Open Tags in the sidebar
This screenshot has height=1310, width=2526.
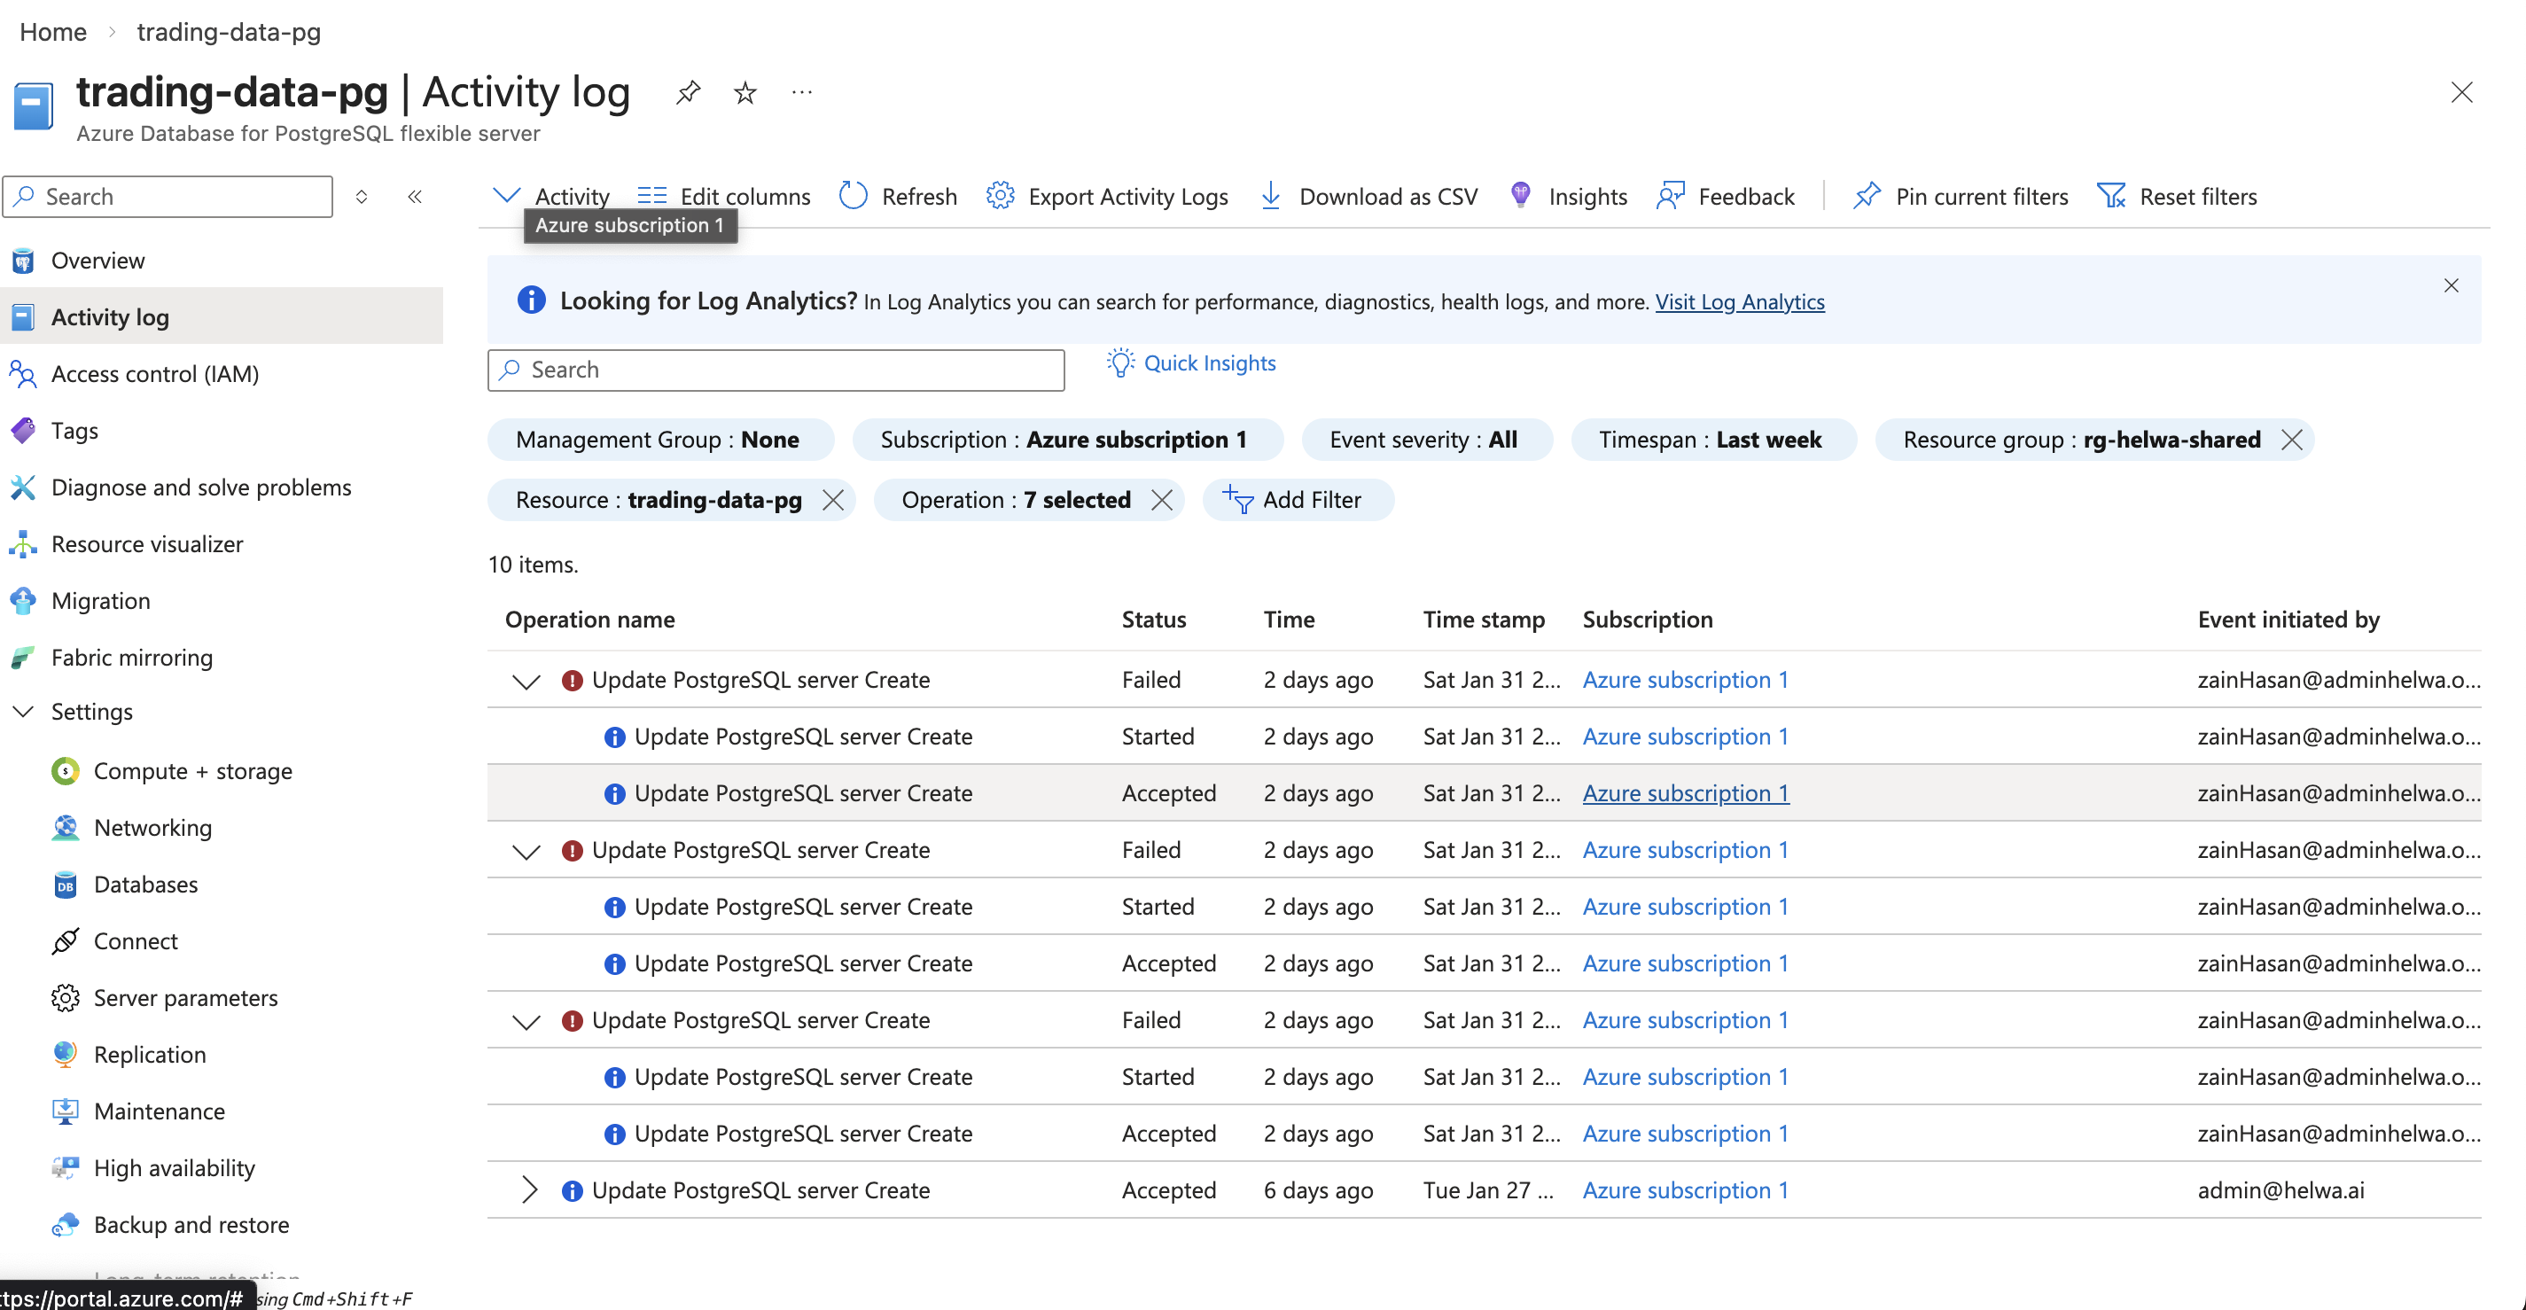coord(222,432)
